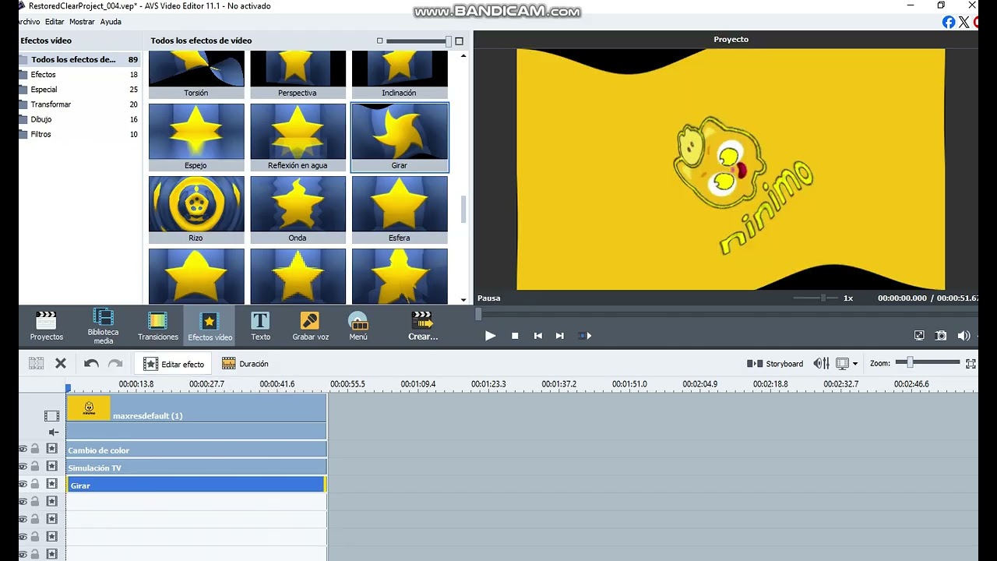Screen dimensions: 997x561
Task: Select the Efectos vídeo toolbar button
Action: (x=210, y=326)
